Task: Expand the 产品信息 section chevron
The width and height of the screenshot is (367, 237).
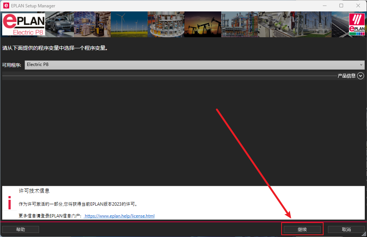Action: tap(360, 76)
